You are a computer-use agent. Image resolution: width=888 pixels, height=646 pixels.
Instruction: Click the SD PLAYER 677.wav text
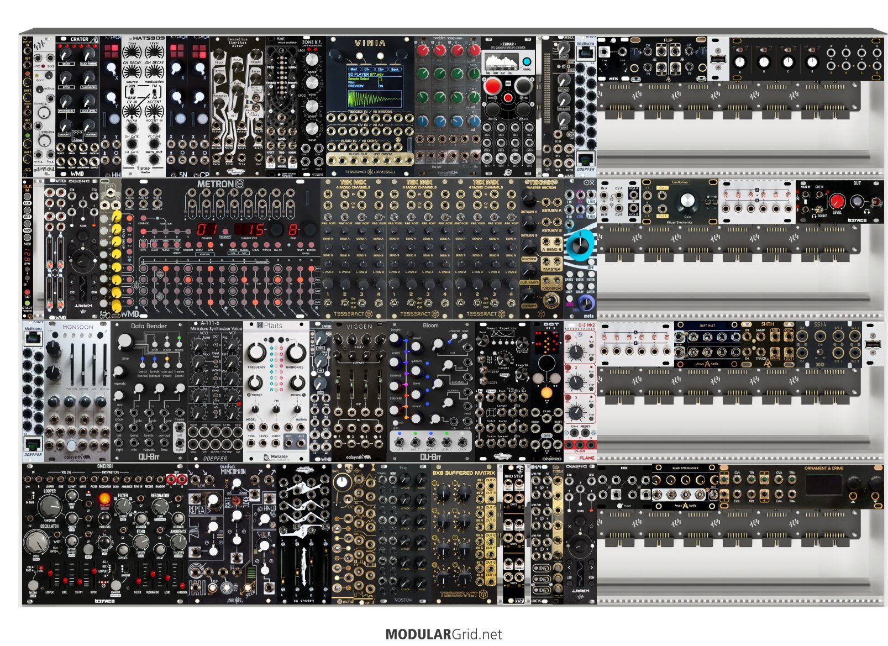point(366,74)
